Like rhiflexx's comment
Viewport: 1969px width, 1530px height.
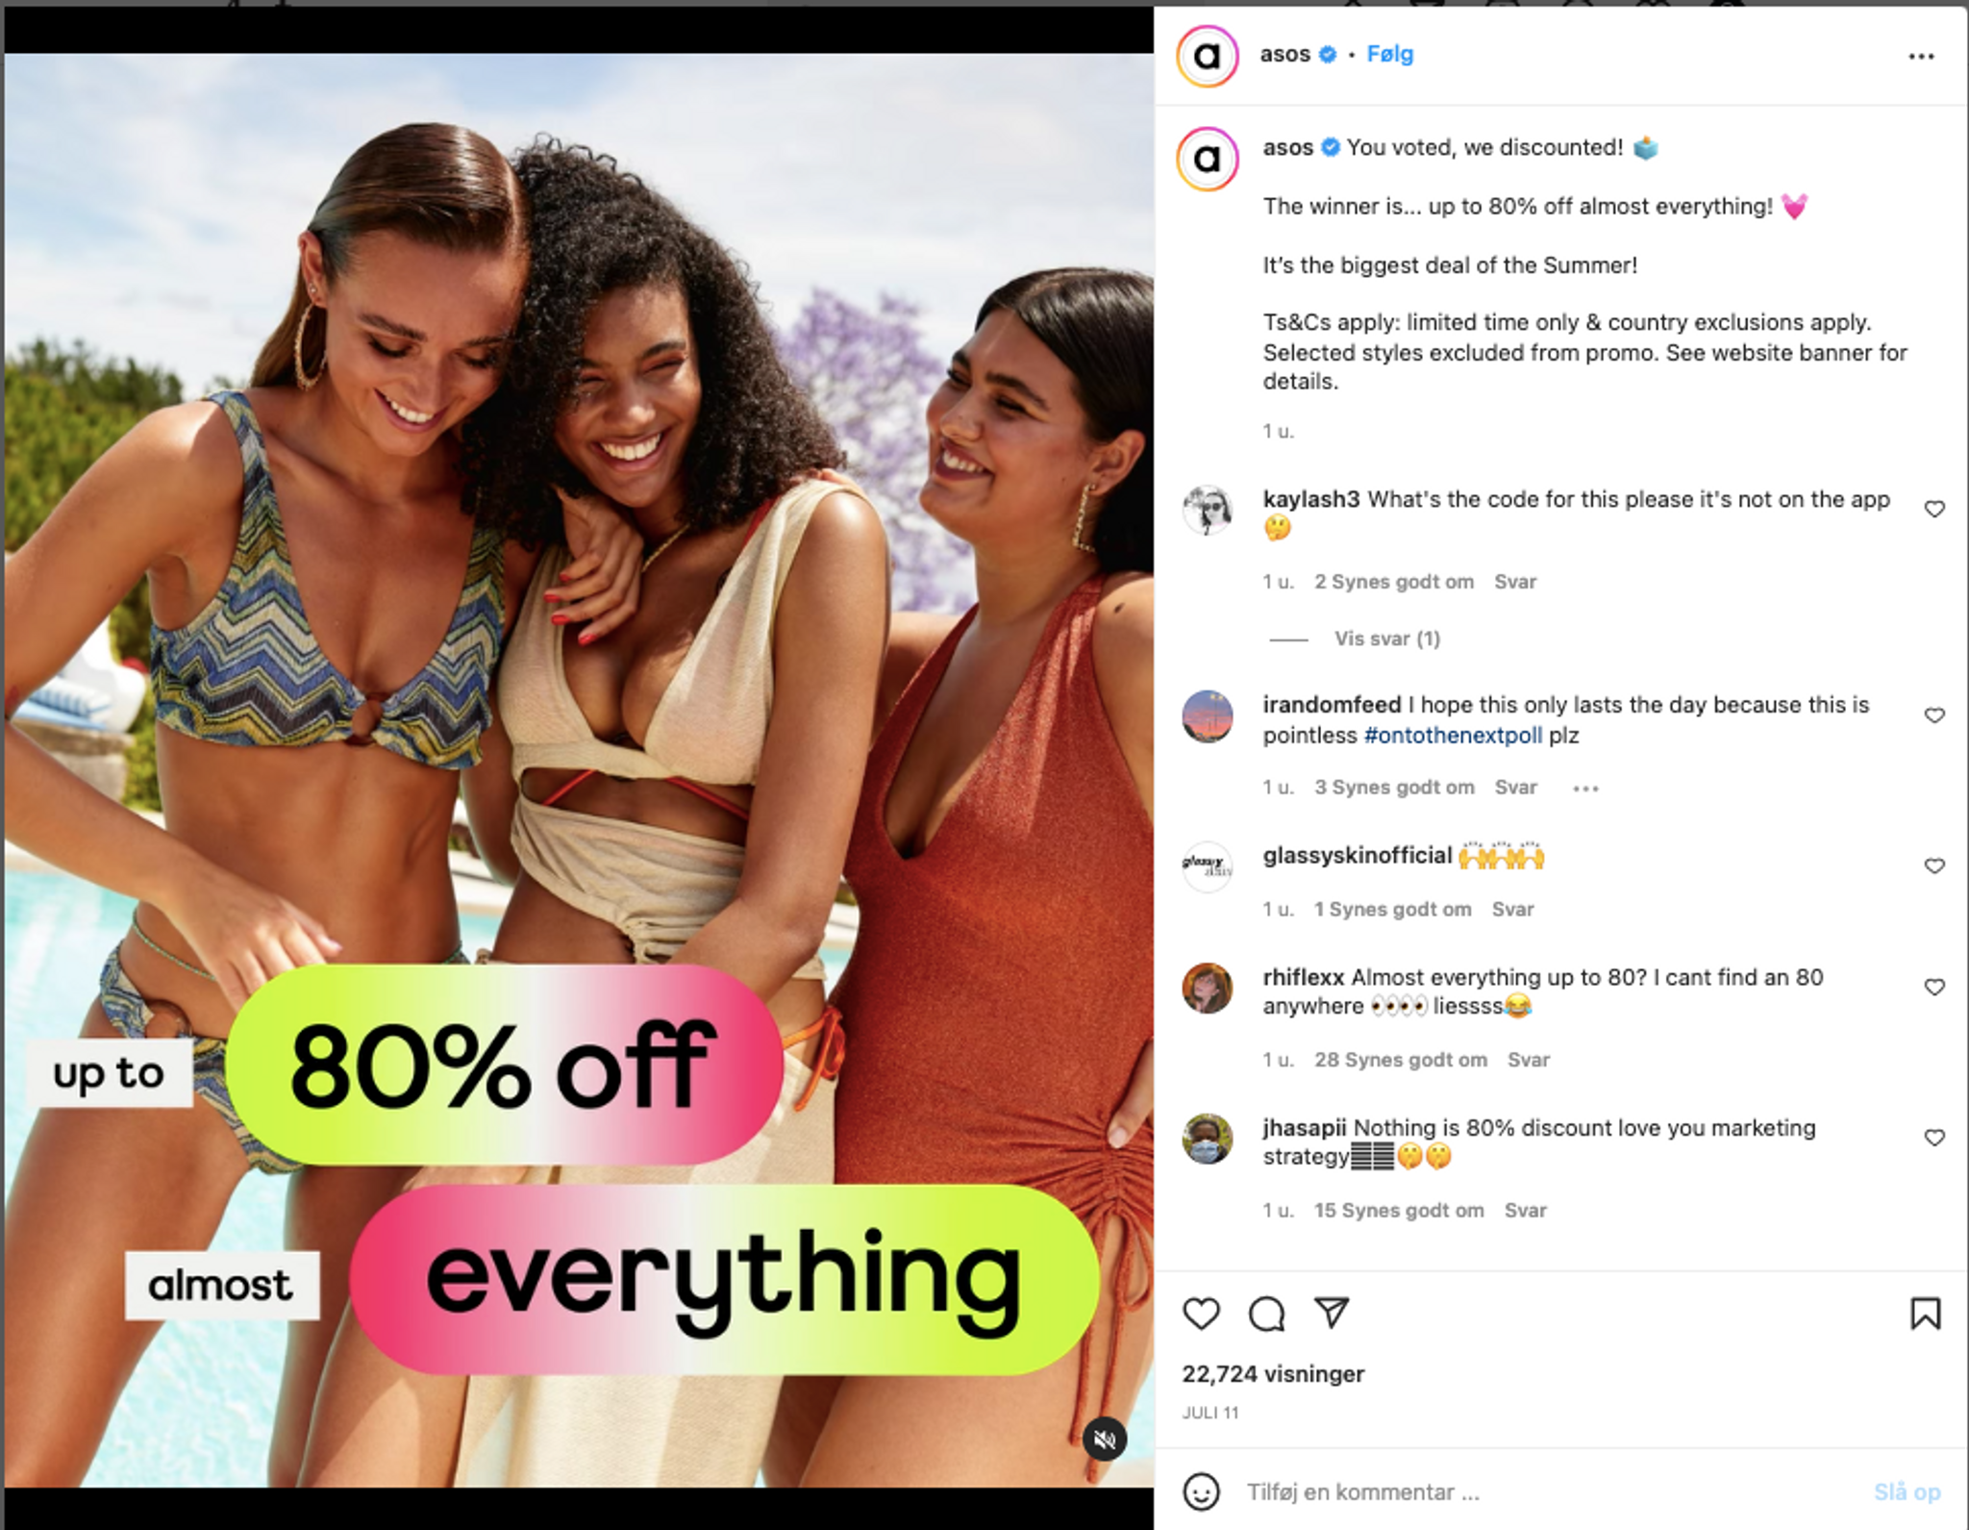(1934, 987)
